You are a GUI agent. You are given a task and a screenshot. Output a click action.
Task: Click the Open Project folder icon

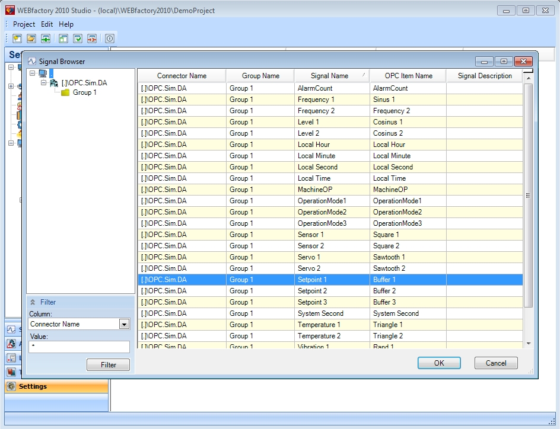pos(31,39)
